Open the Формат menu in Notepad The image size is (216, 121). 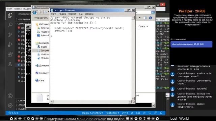tap(72, 14)
